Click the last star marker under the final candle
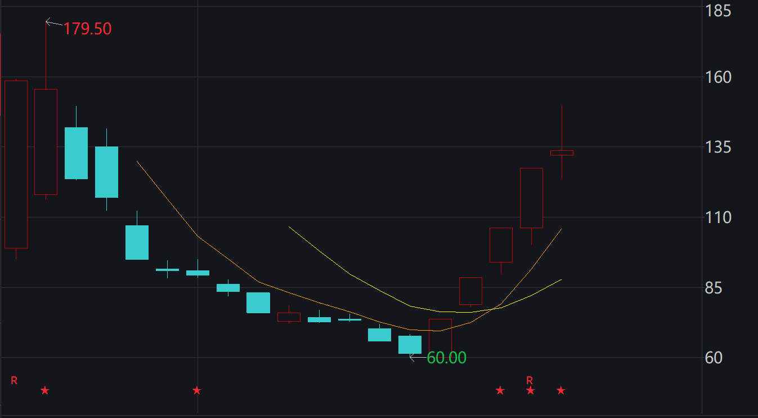 coord(560,390)
